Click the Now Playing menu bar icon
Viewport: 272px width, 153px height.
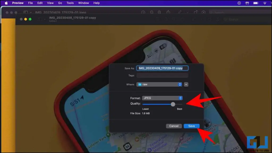239,3
